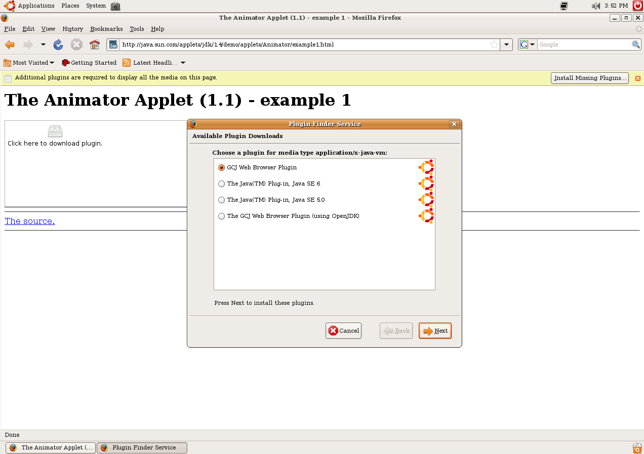Select The Java(TM) Plug-in, Java SE 5.0
Screen dimensions: 644x454
221,200
